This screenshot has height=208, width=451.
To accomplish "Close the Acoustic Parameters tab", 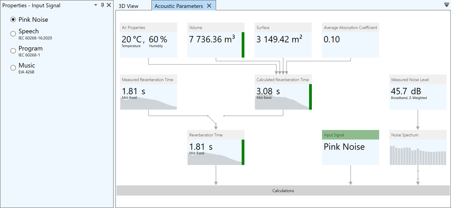I will coord(209,6).
